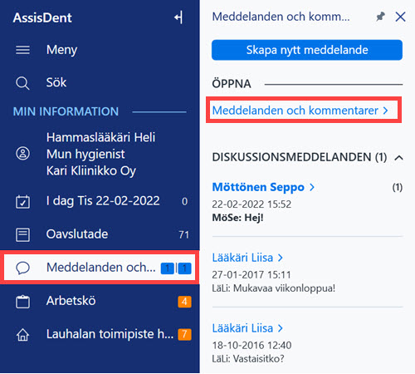Collapse the DISKUSSIONSMEDDELANDEN section chevron
Image resolution: width=415 pixels, height=374 pixels.
[398, 158]
